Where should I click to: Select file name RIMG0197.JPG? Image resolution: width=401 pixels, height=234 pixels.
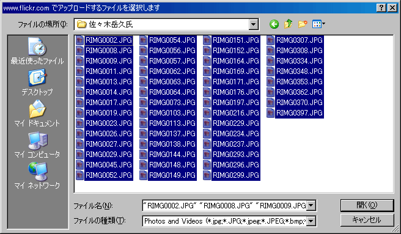pyautogui.click(x=236, y=103)
